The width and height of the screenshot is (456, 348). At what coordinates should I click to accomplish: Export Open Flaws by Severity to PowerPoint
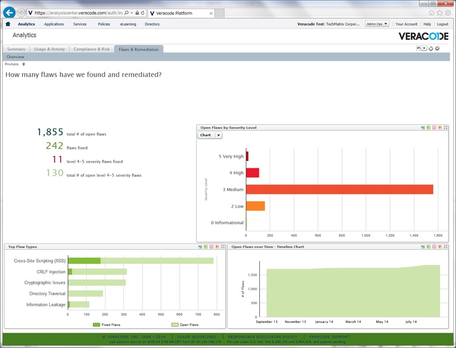(439, 127)
